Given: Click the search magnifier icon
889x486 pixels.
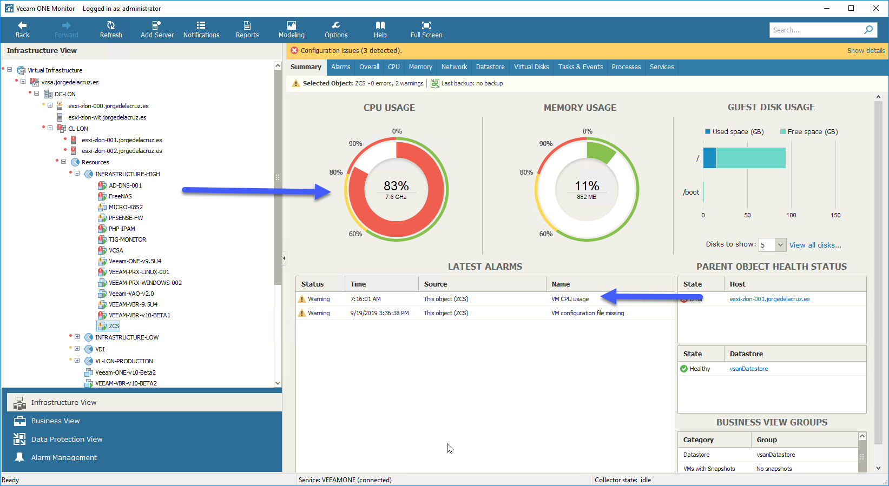Looking at the screenshot, I should 868,30.
